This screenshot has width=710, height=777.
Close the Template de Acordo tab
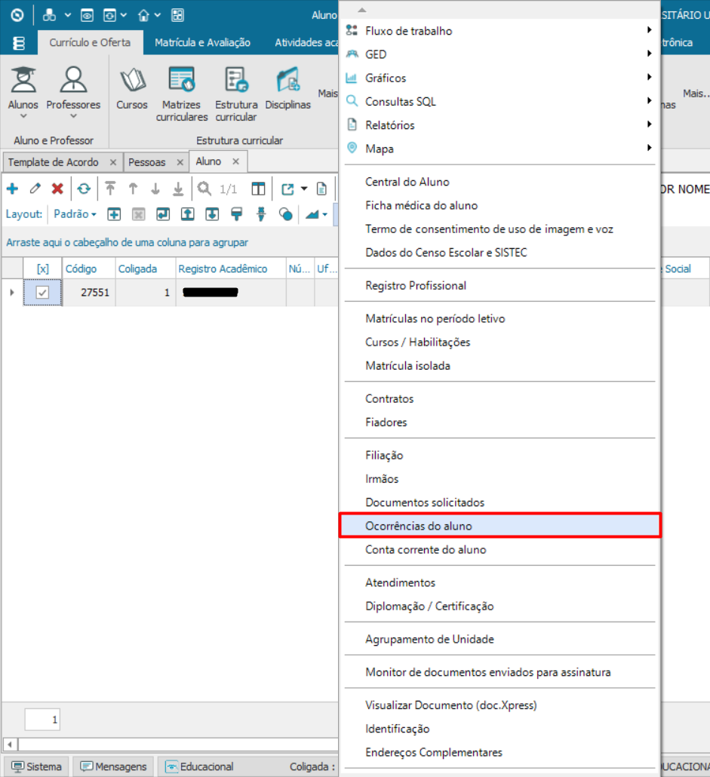(x=112, y=162)
